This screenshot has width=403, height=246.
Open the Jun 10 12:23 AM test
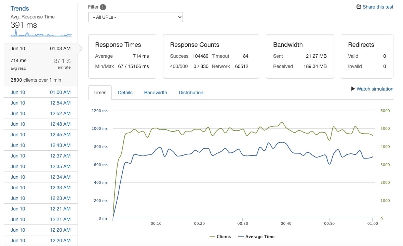point(41,198)
